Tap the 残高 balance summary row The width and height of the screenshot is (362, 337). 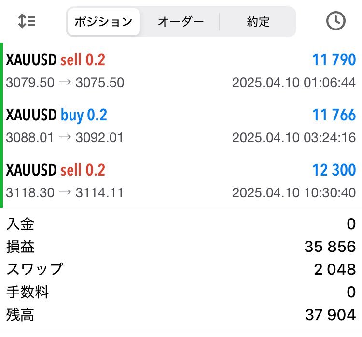(x=181, y=315)
